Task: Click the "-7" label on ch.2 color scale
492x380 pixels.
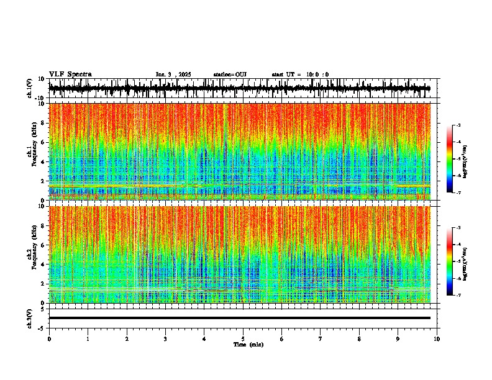Action: pyautogui.click(x=458, y=295)
